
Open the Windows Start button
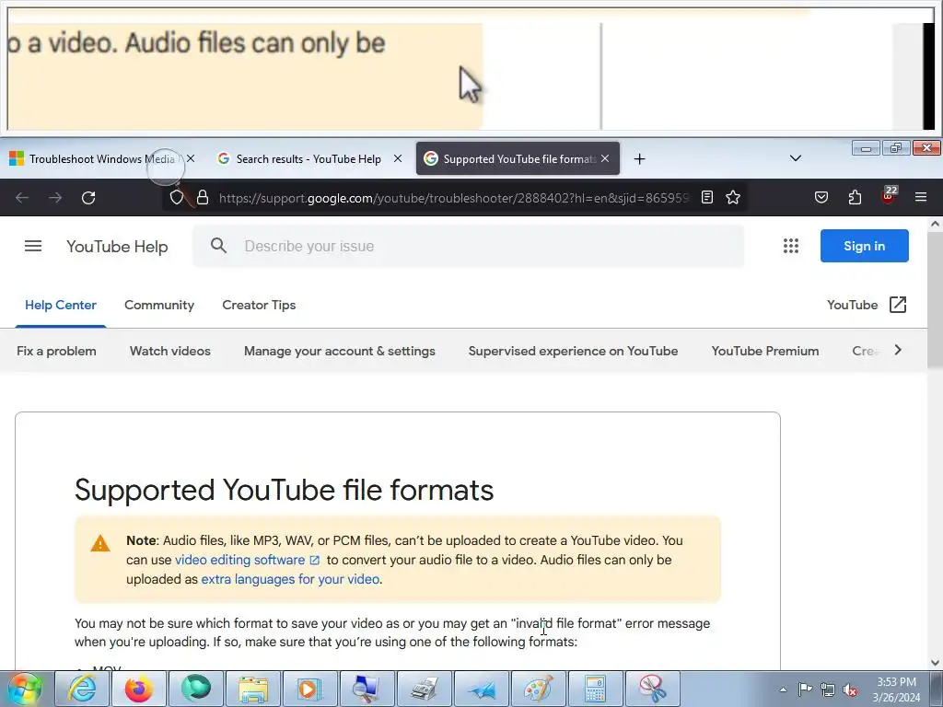pyautogui.click(x=25, y=689)
